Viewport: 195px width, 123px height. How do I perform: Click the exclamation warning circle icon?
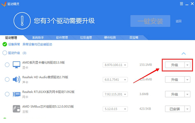22,21
